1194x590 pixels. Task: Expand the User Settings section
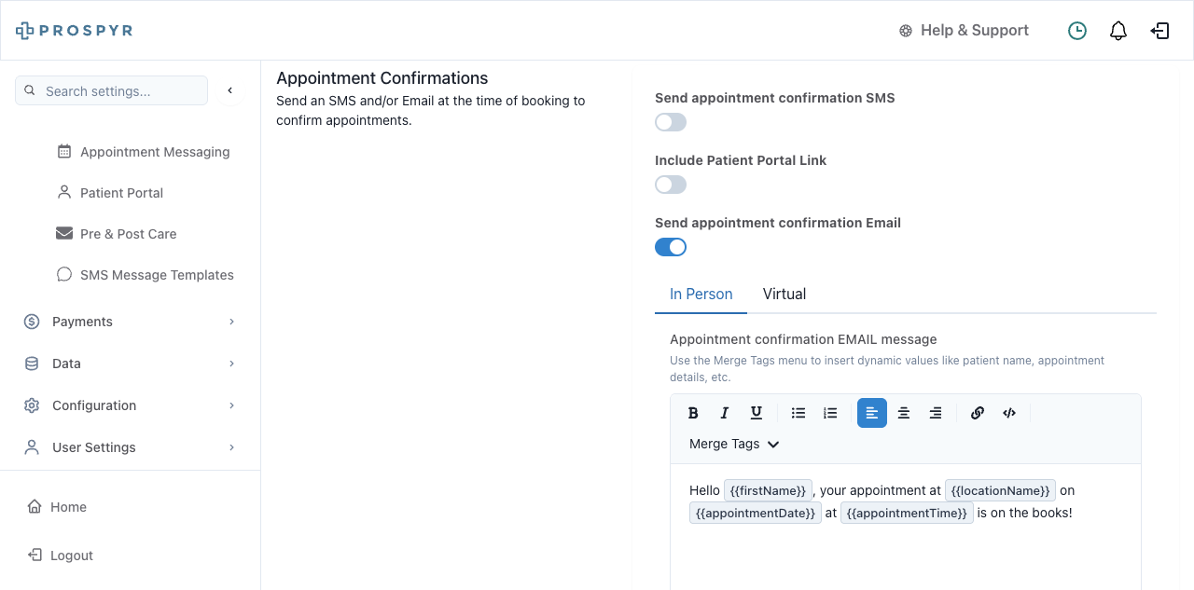tap(130, 447)
